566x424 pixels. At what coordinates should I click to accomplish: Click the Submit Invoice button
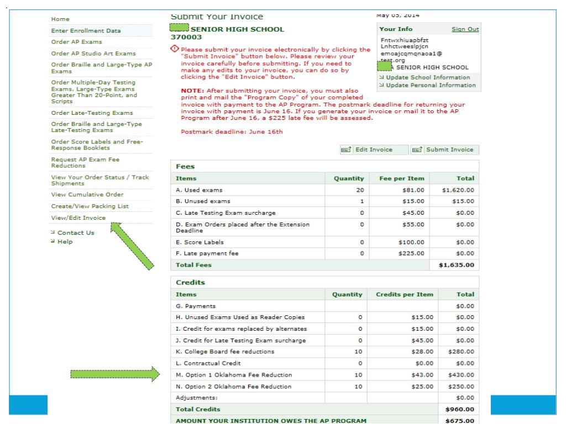click(x=445, y=150)
